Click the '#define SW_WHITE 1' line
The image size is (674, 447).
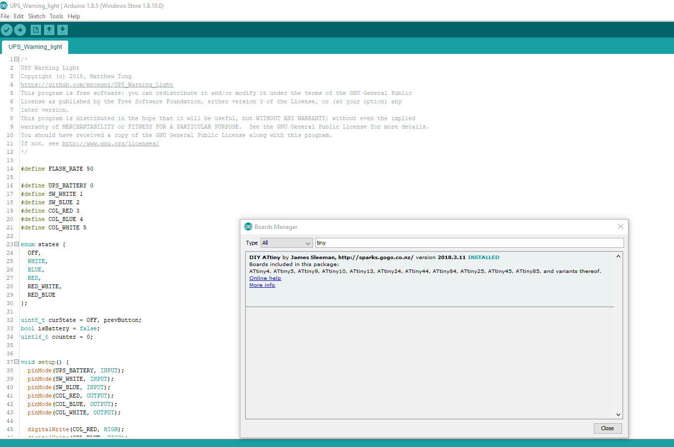tap(52, 194)
